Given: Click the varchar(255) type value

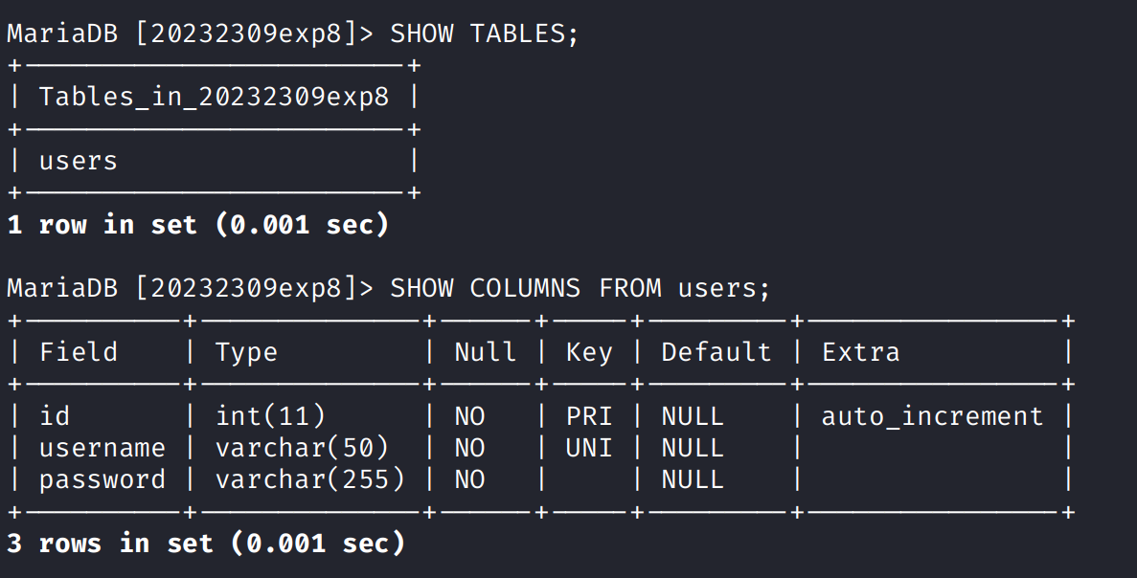Looking at the screenshot, I should (x=309, y=479).
